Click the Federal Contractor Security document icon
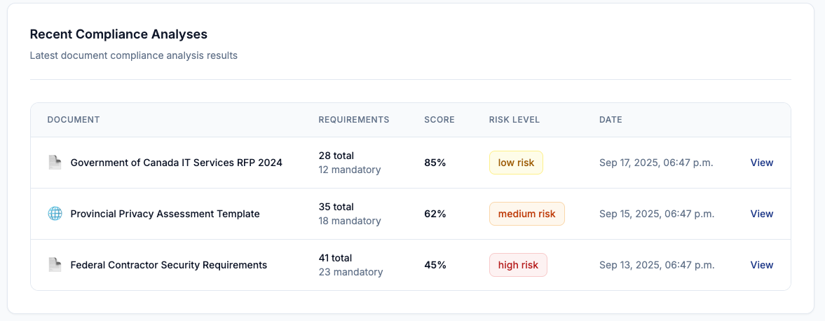This screenshot has width=825, height=321. coord(55,265)
